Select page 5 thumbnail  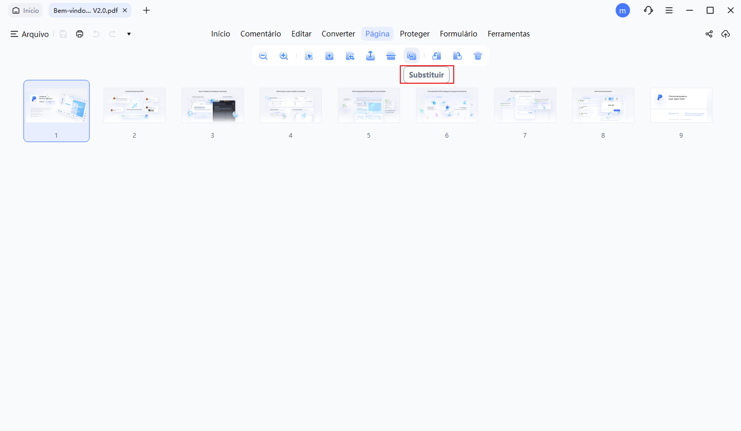coord(368,105)
